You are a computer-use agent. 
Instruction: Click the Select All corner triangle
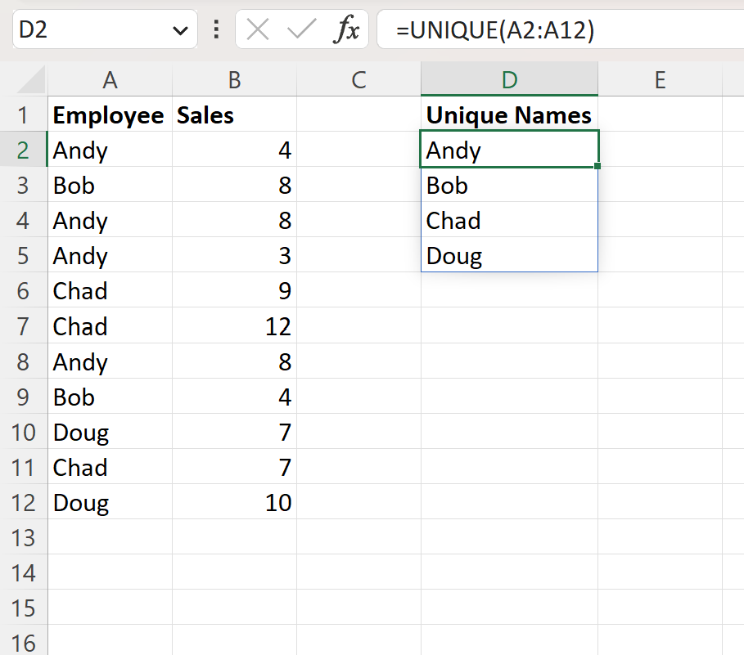pos(30,79)
